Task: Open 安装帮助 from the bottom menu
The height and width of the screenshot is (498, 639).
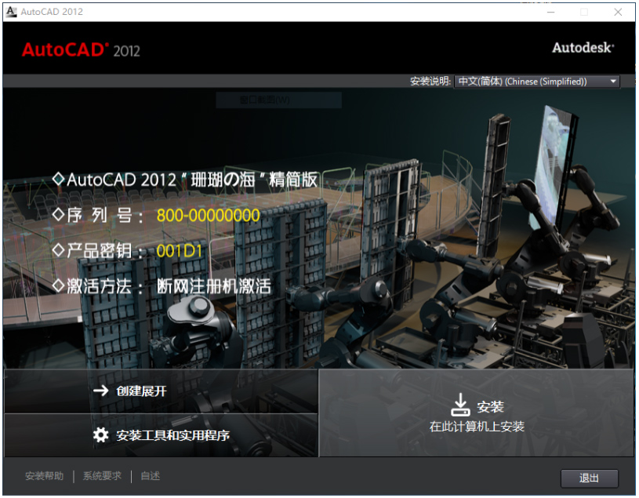Action: [44, 475]
